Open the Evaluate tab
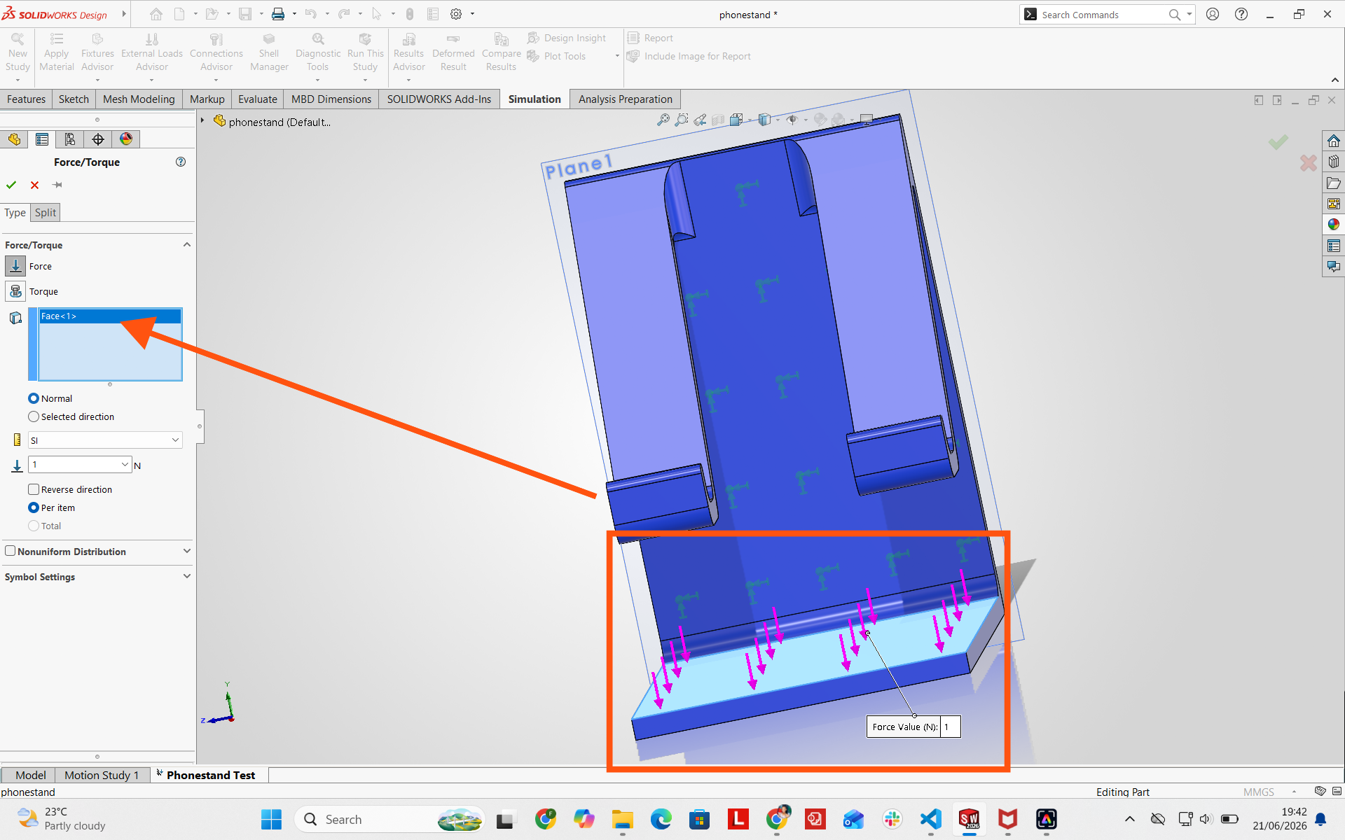Screen dimensions: 1345x840 [258, 99]
